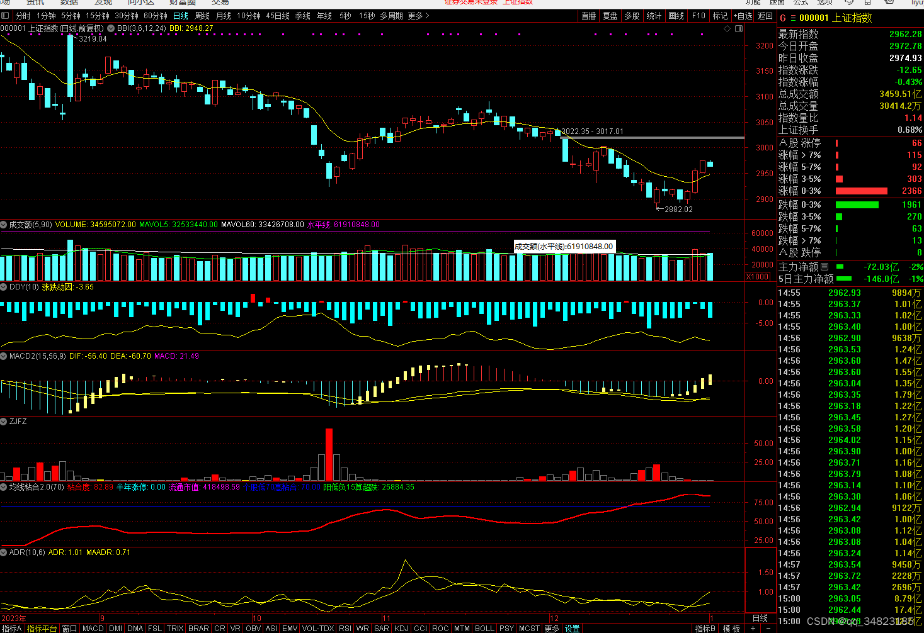Image resolution: width=924 pixels, height=633 pixels.
Task: Select the 60分钟 period
Action: pos(156,16)
